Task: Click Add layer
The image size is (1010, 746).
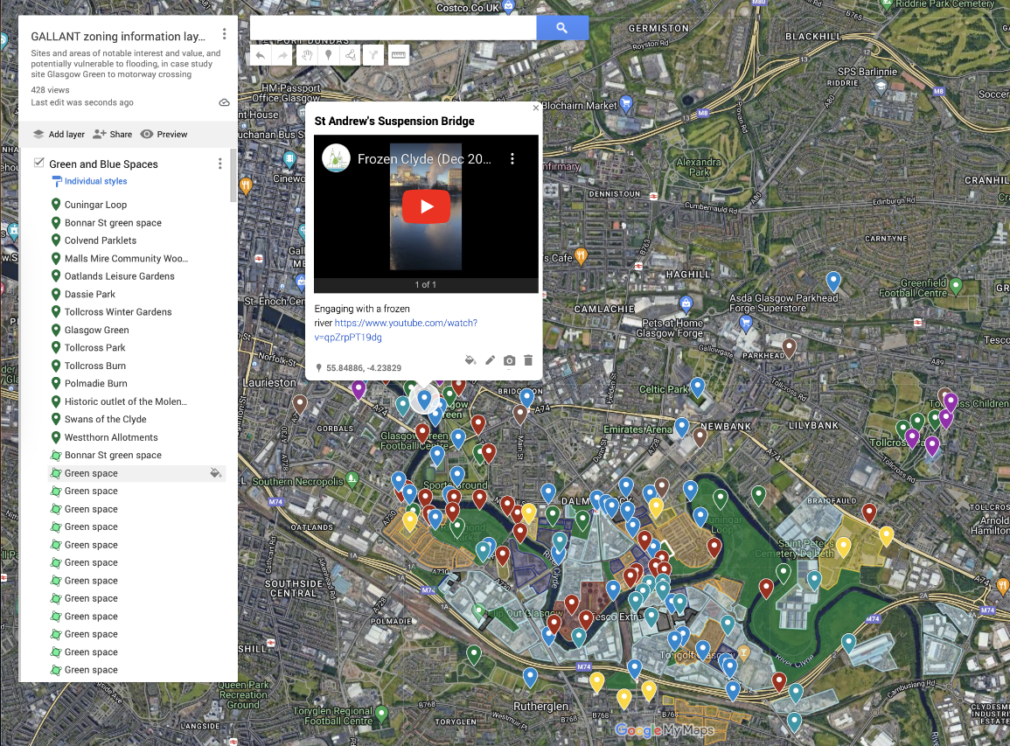Action: click(59, 134)
